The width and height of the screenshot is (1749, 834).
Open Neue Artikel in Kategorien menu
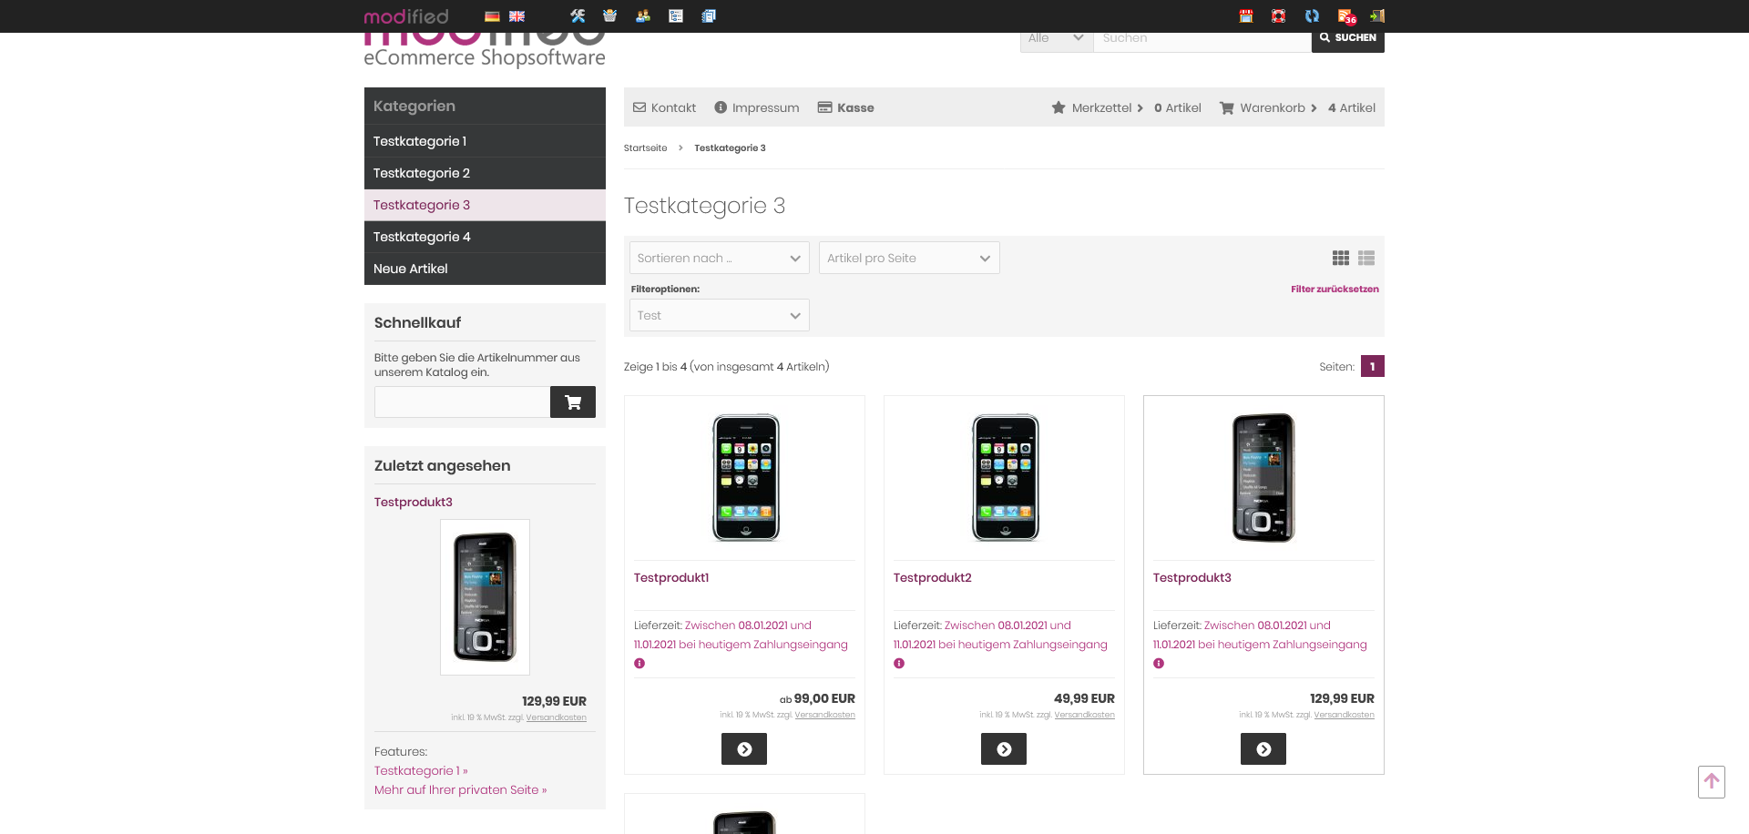click(485, 269)
